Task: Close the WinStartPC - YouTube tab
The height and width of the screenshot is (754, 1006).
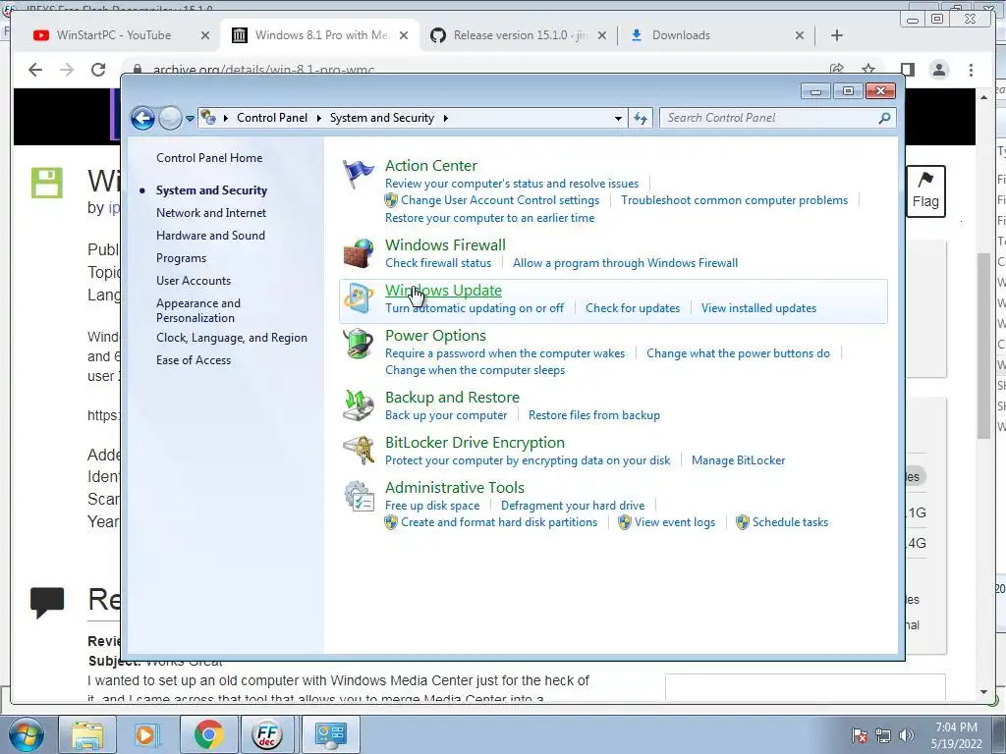Action: tap(204, 35)
